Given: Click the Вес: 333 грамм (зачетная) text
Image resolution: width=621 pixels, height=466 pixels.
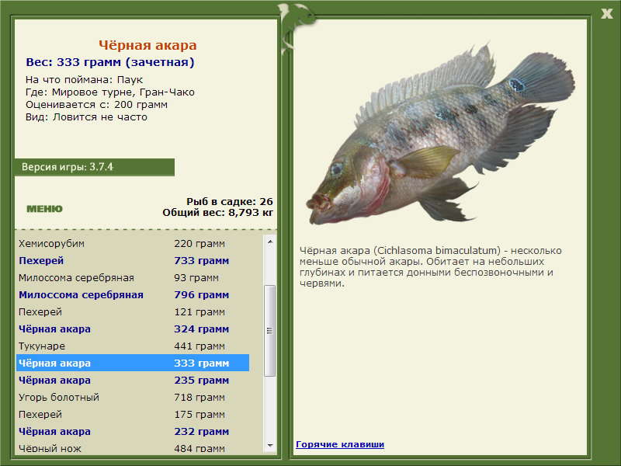Looking at the screenshot, I should pos(110,63).
